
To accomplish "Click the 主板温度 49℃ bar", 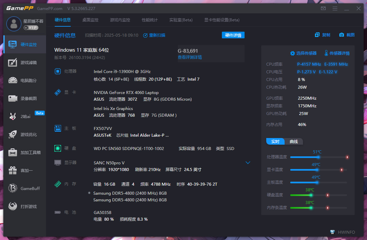I will click(x=319, y=182).
